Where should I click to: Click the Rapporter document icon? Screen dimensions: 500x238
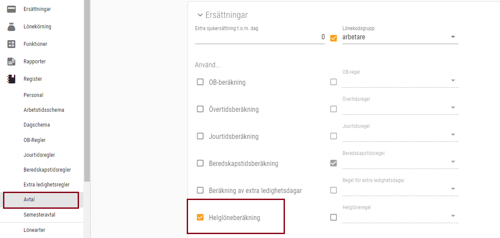pos(11,62)
